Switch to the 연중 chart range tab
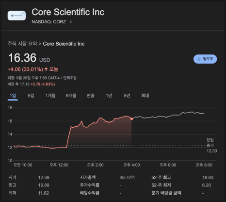 [x=91, y=96]
